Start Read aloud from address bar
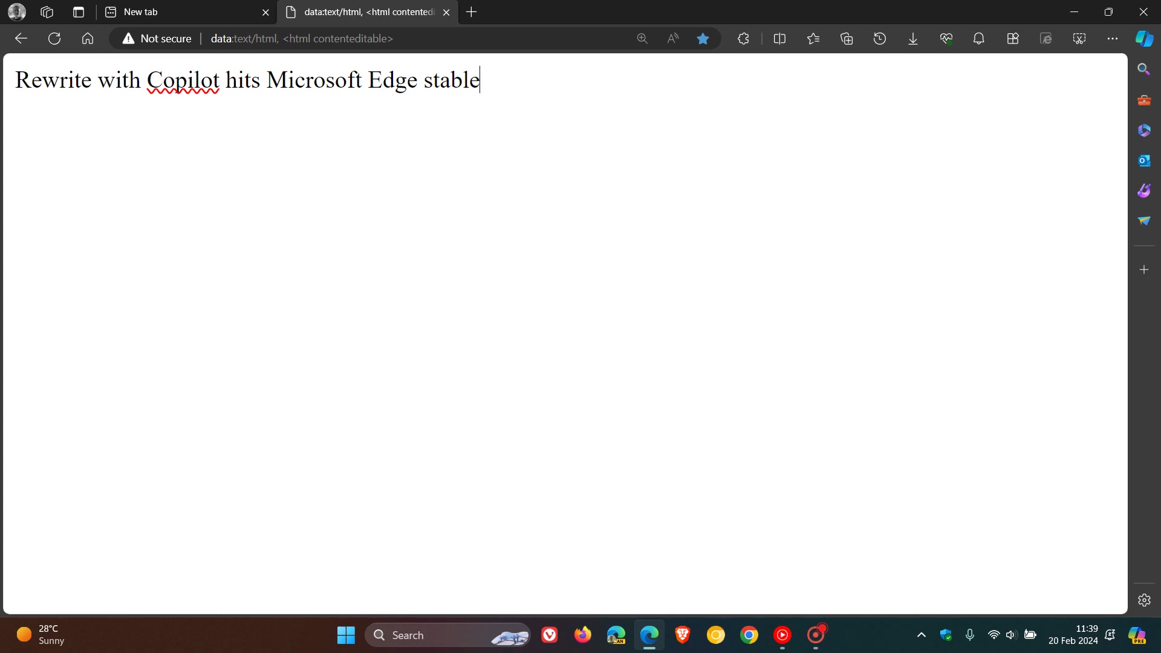The image size is (1161, 653). coord(672,39)
